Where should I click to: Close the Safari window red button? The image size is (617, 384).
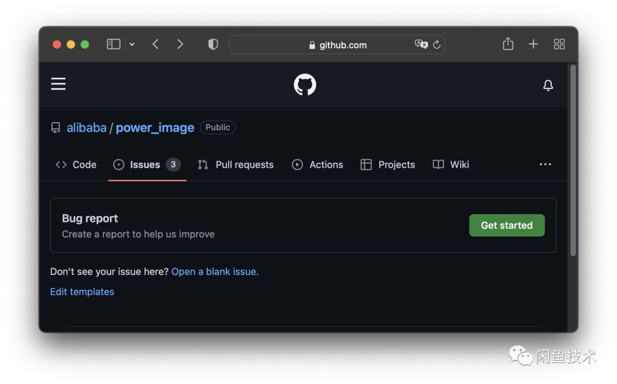pyautogui.click(x=57, y=45)
